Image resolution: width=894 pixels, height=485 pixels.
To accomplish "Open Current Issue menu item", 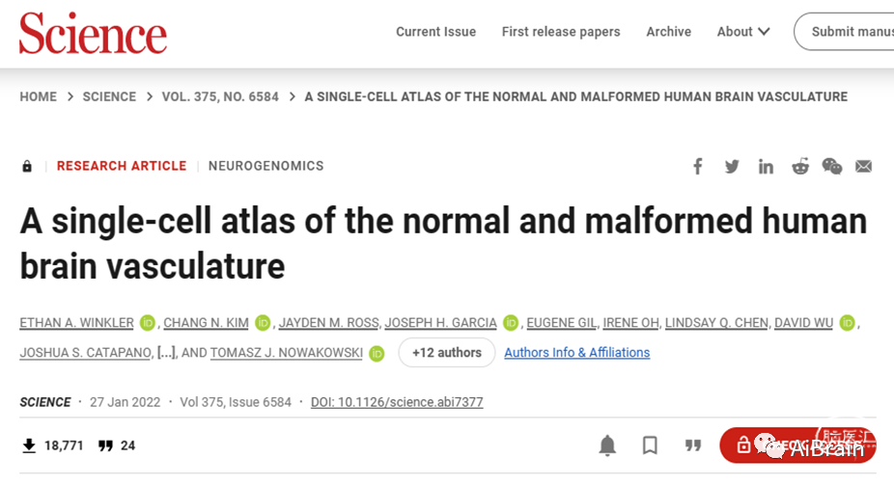I will click(436, 32).
